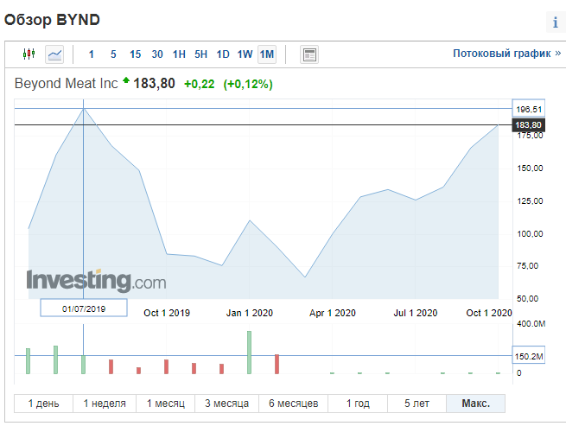Choose the 1H interval
This screenshot has height=426, width=566.
(x=179, y=54)
